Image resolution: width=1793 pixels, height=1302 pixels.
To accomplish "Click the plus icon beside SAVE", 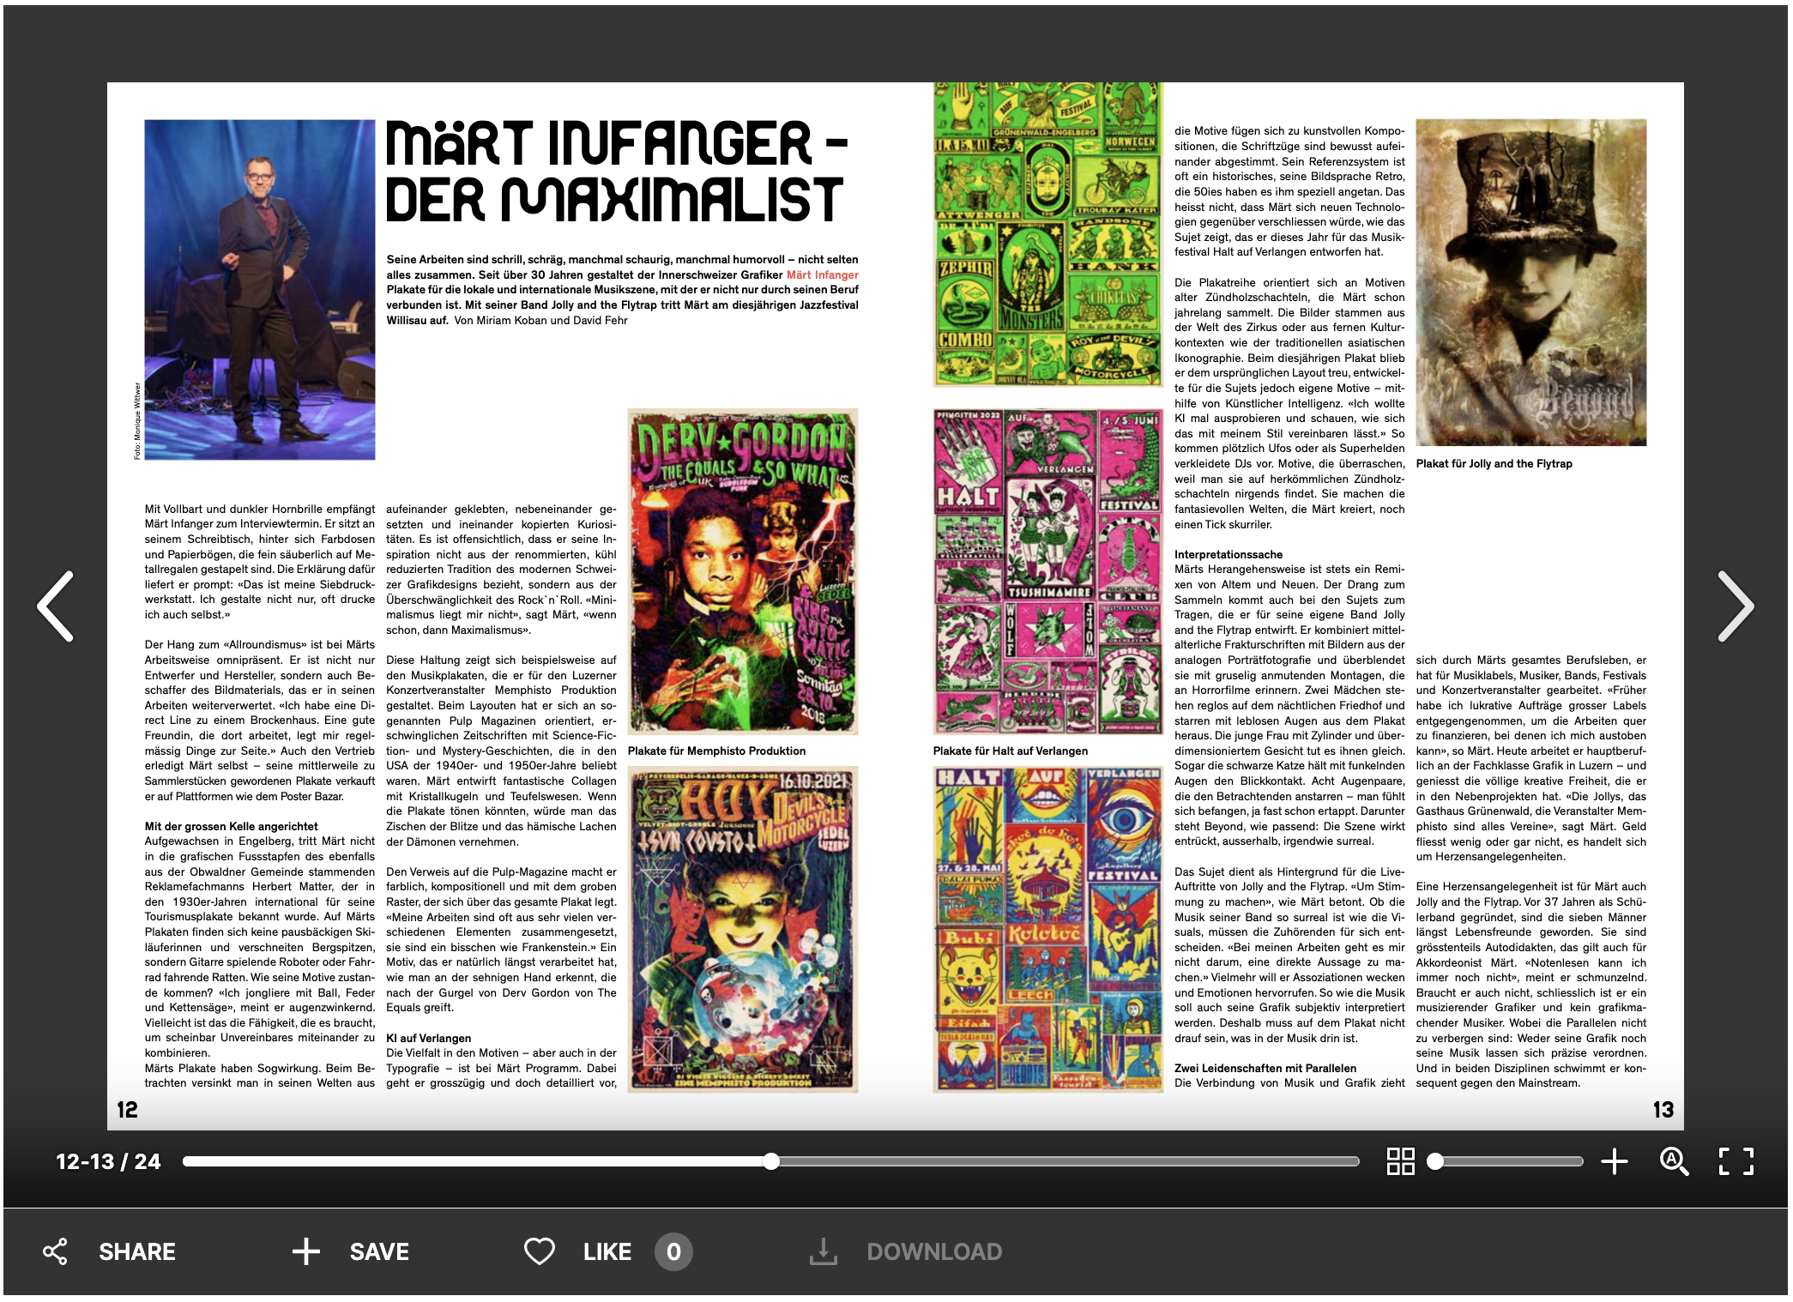I will point(306,1251).
